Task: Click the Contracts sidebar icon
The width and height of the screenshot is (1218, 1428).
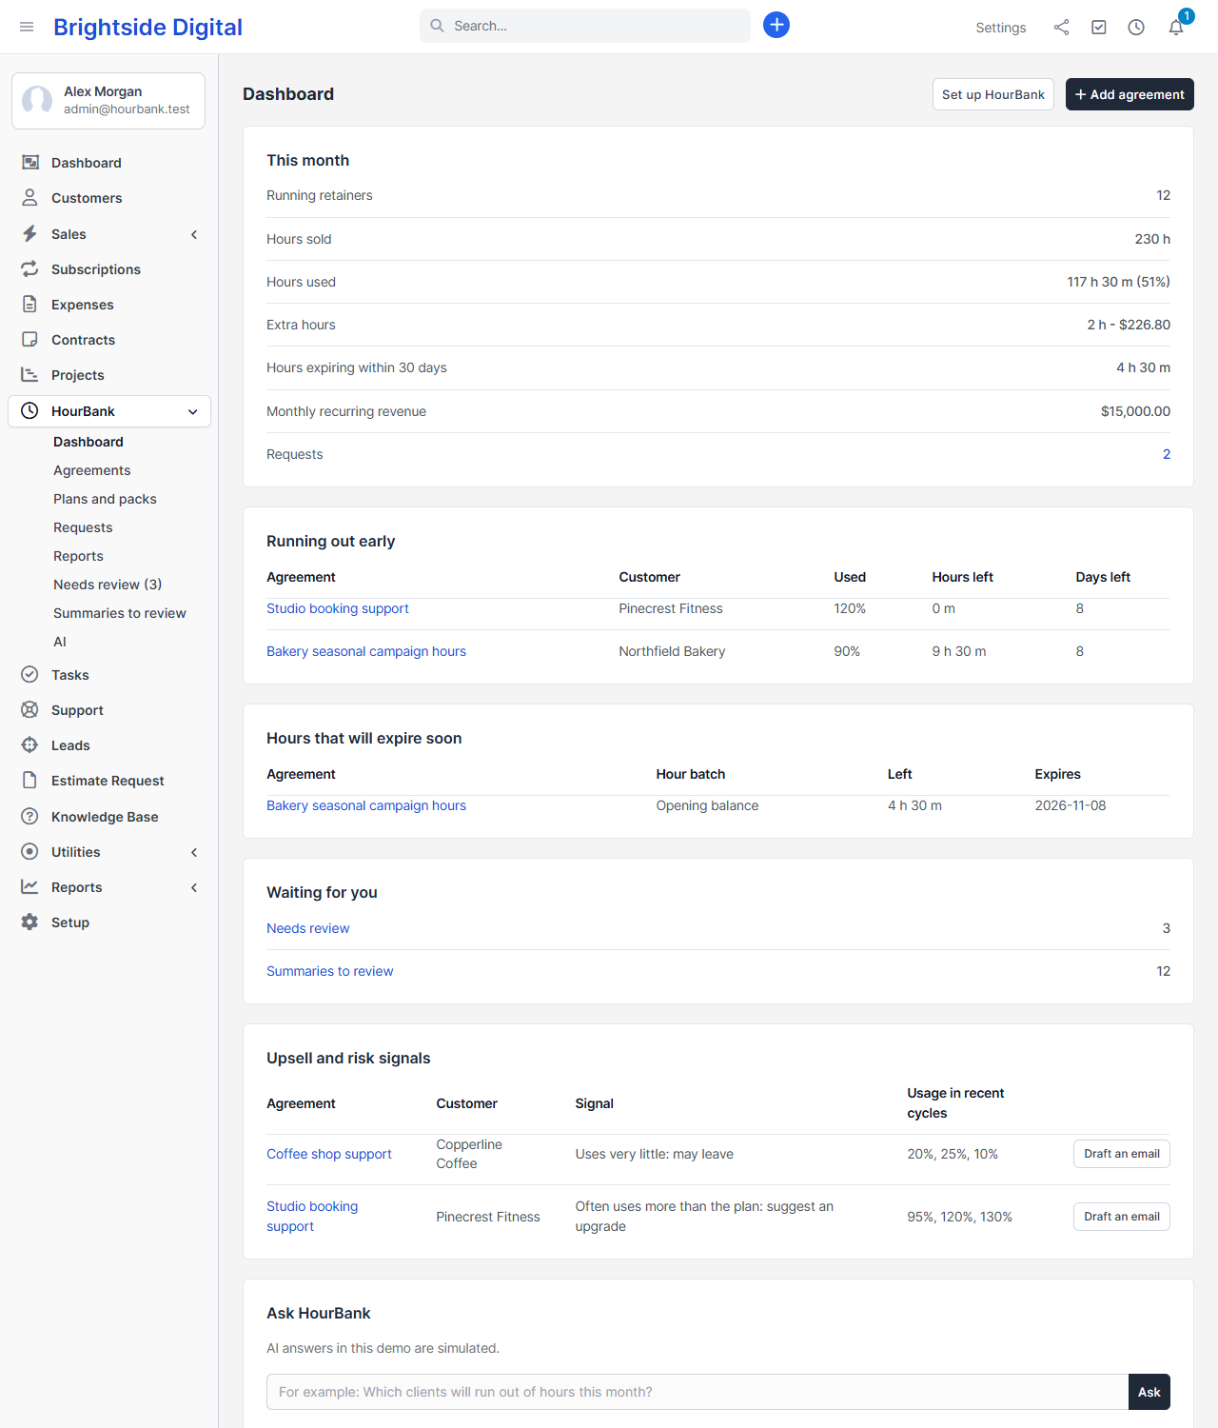Action: [30, 340]
